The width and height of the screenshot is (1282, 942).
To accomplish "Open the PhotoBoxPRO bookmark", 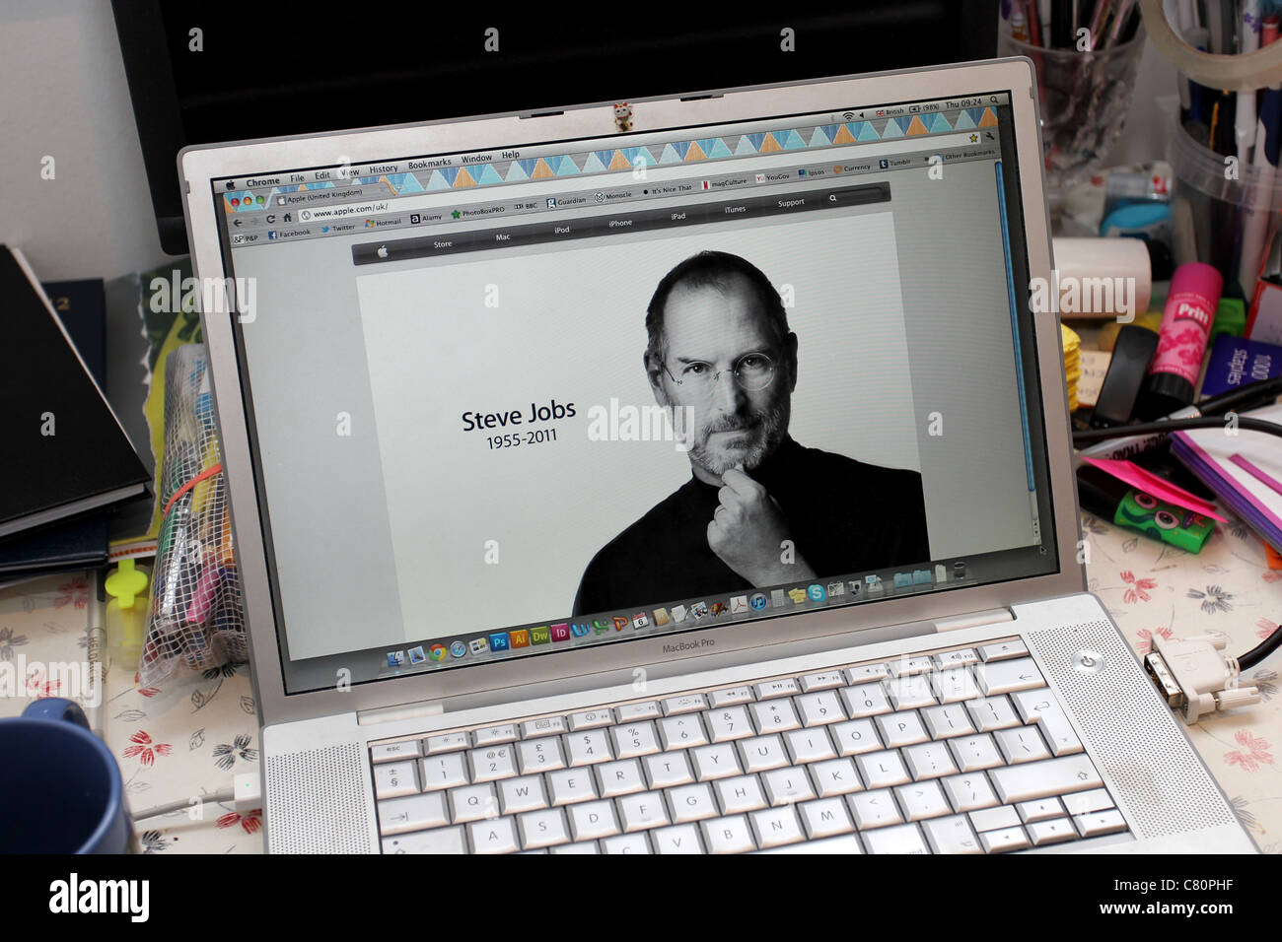I will [x=478, y=212].
